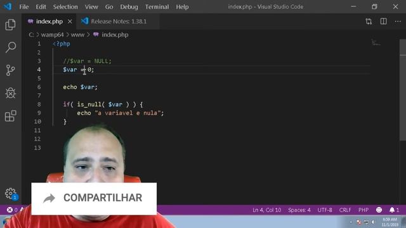Open the Search view in the activity bar
Image resolution: width=406 pixels, height=228 pixels.
tap(10, 47)
